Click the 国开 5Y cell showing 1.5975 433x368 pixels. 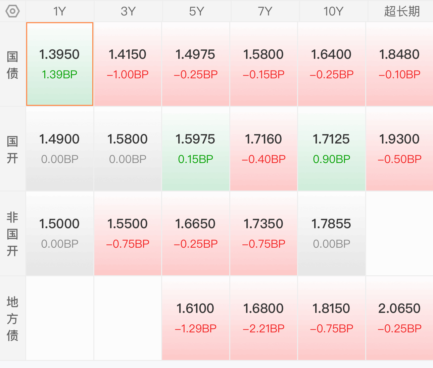coord(196,149)
